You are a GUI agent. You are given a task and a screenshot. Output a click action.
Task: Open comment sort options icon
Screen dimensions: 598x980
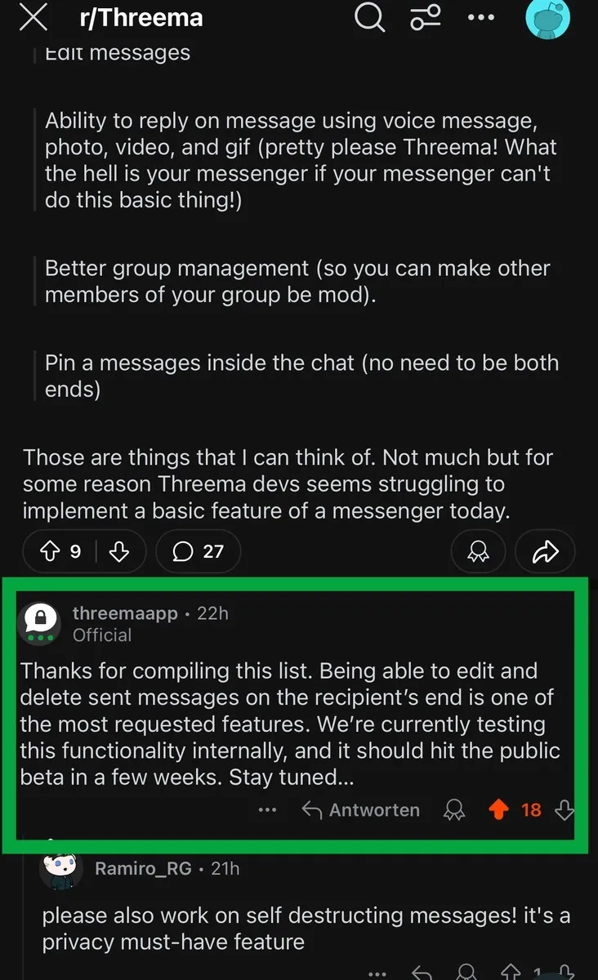tap(425, 17)
